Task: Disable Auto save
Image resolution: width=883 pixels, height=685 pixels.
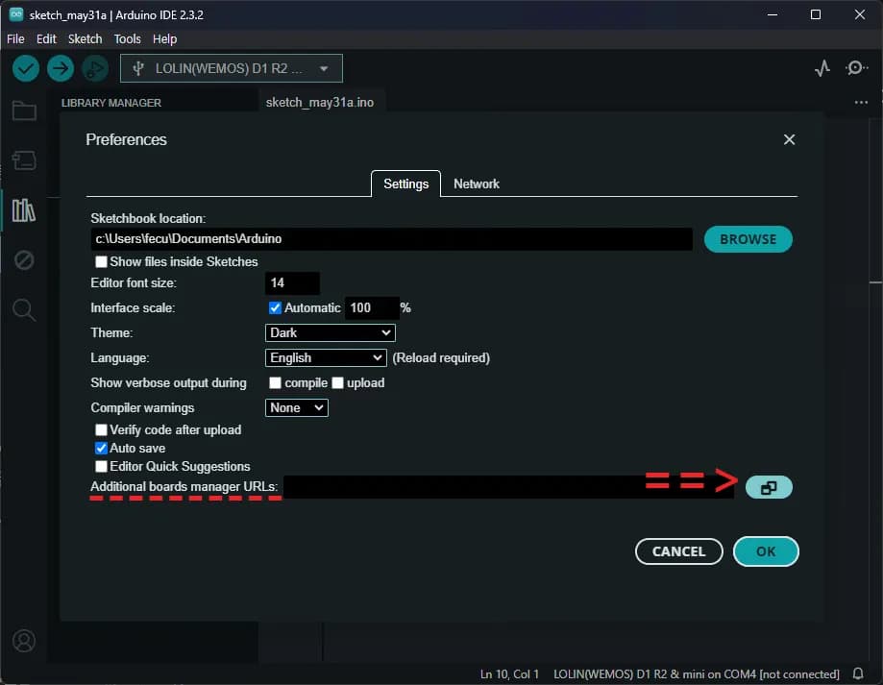Action: pos(101,448)
